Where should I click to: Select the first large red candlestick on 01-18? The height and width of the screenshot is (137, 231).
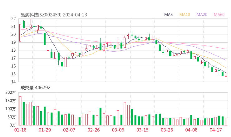pyautogui.click(x=20, y=33)
